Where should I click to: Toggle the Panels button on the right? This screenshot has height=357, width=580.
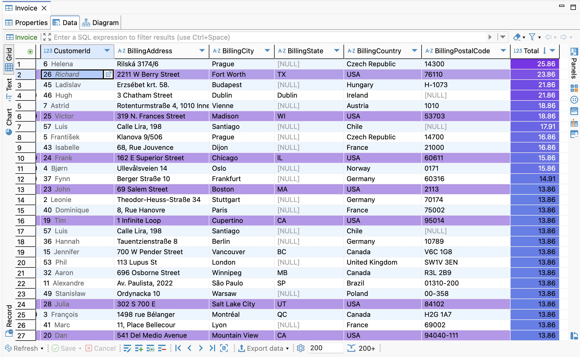[574, 63]
